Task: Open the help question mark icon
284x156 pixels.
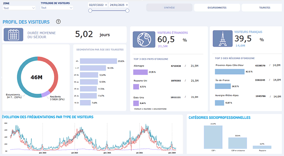Action: pyautogui.click(x=58, y=22)
